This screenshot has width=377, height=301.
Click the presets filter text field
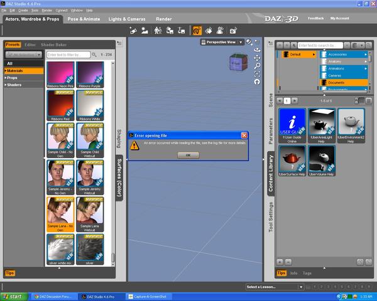[68, 55]
